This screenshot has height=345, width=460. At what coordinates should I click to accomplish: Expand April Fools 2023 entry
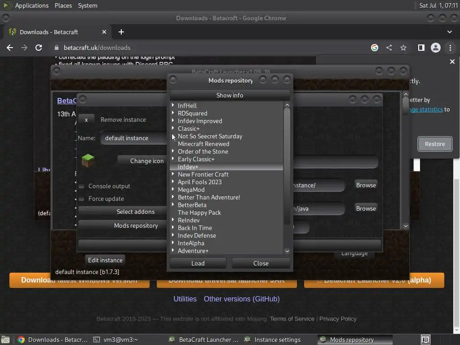[173, 181]
